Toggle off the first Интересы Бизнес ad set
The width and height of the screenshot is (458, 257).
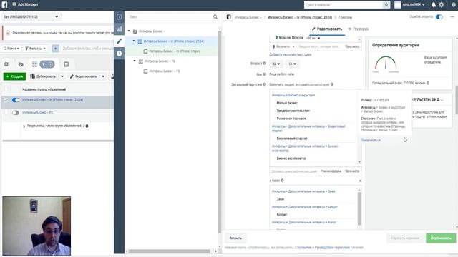tap(16, 100)
